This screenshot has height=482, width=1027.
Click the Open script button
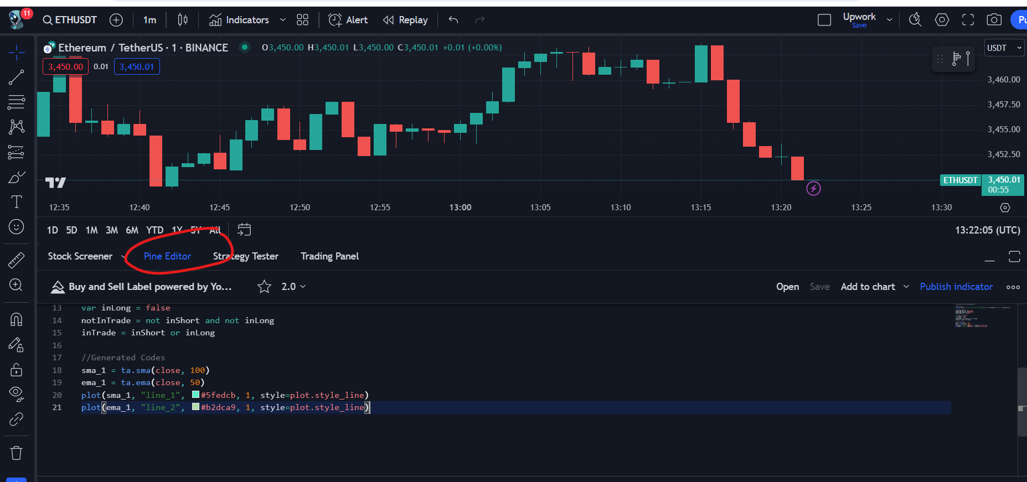click(x=787, y=287)
